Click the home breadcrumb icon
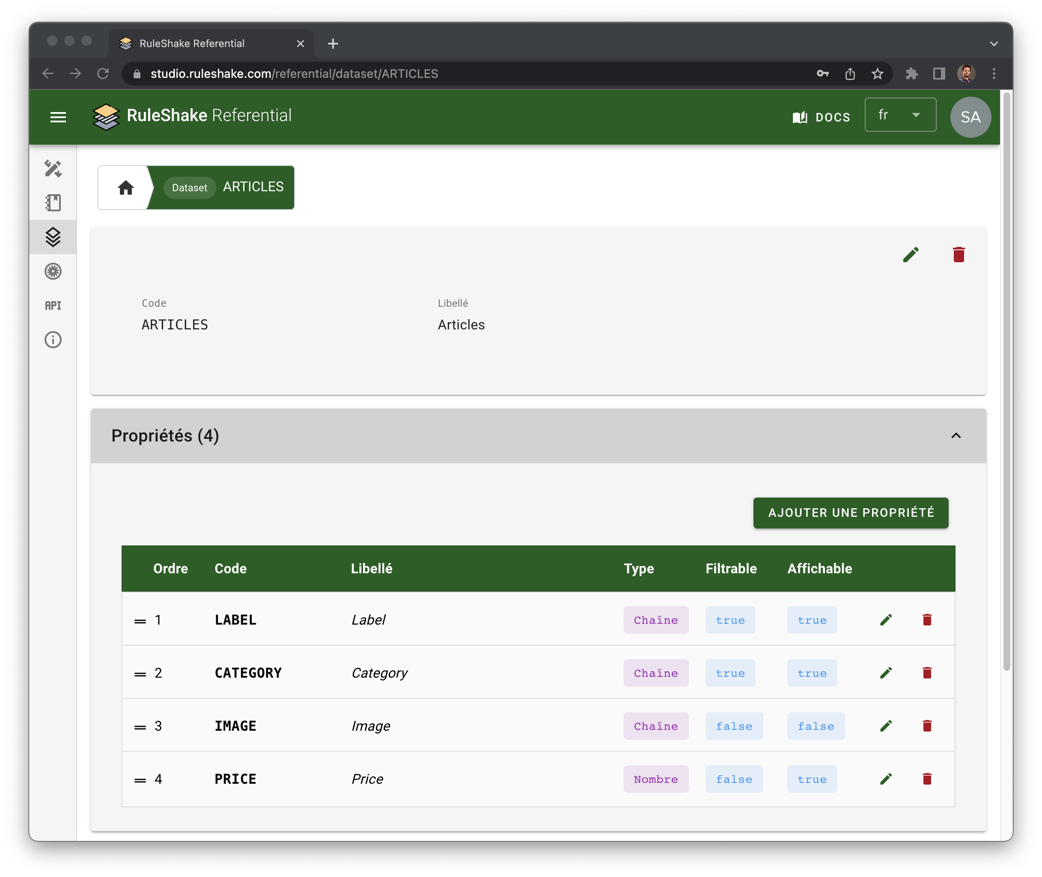1042x877 pixels. click(125, 188)
